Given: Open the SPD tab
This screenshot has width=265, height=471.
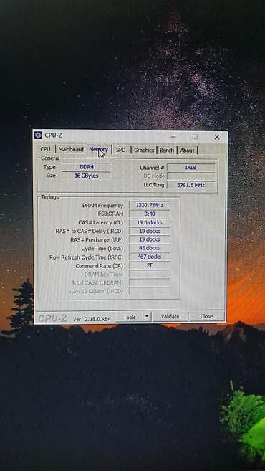Looking at the screenshot, I should click(x=120, y=150).
